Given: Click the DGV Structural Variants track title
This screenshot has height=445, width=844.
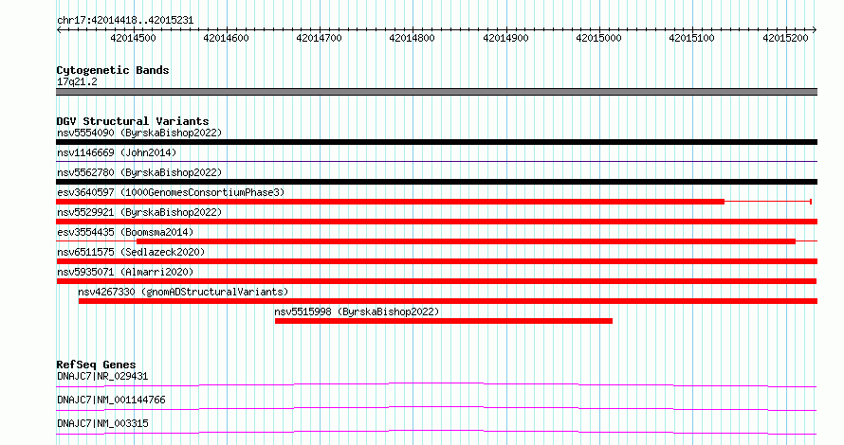Looking at the screenshot, I should [x=133, y=121].
